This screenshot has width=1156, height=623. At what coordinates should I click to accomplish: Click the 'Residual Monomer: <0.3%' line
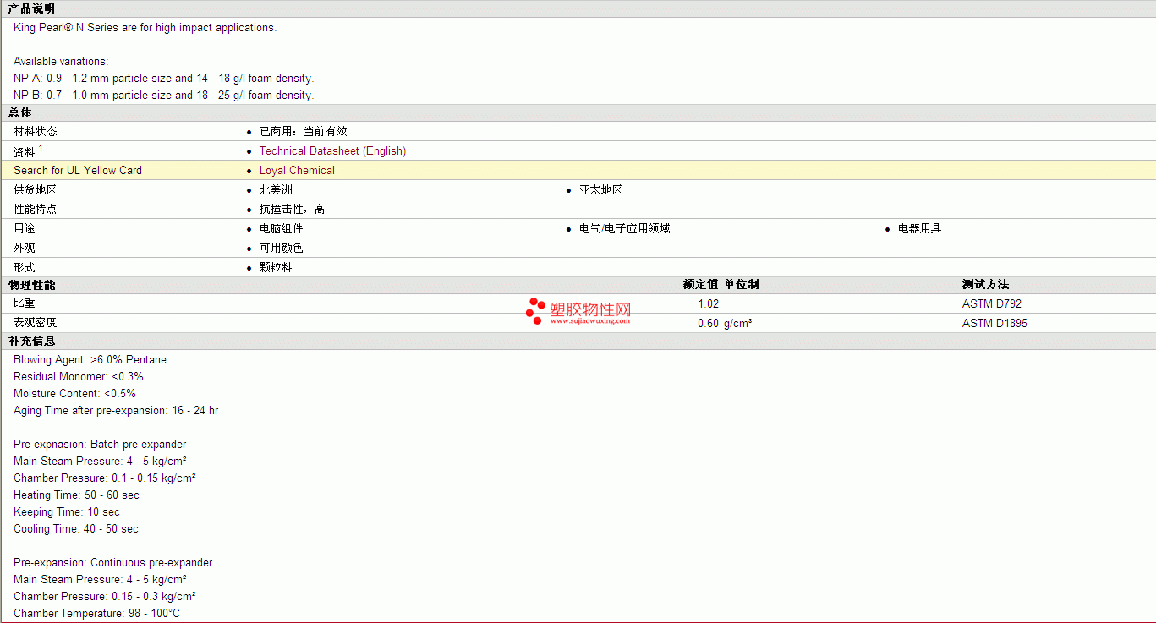[79, 376]
